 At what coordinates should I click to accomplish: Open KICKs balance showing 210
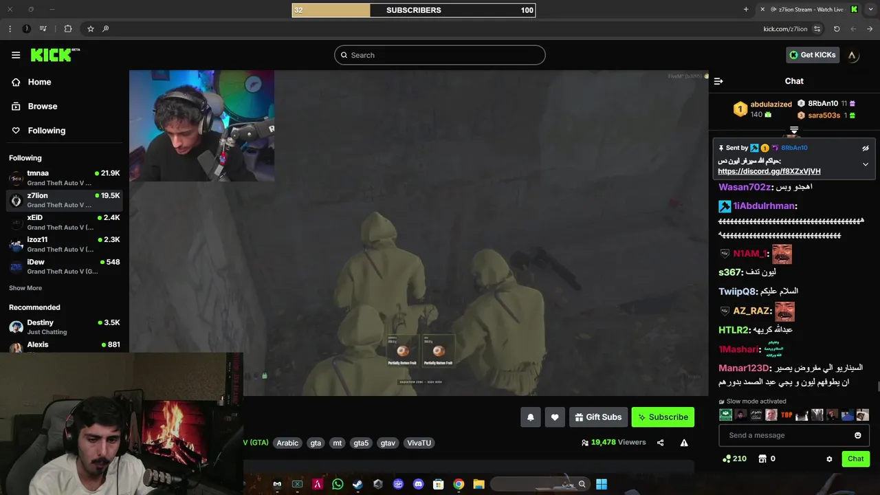[734, 459]
